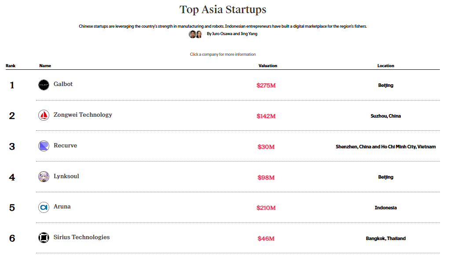Click the Galbot company logo icon
This screenshot has height=255, width=450.
(44, 85)
